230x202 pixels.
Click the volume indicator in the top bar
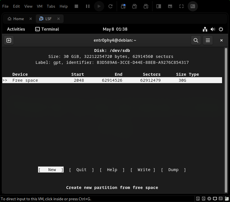[213, 29]
